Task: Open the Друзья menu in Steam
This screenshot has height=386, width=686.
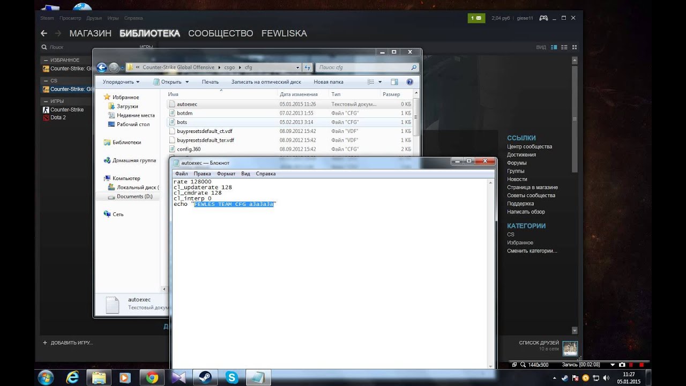Action: click(94, 18)
